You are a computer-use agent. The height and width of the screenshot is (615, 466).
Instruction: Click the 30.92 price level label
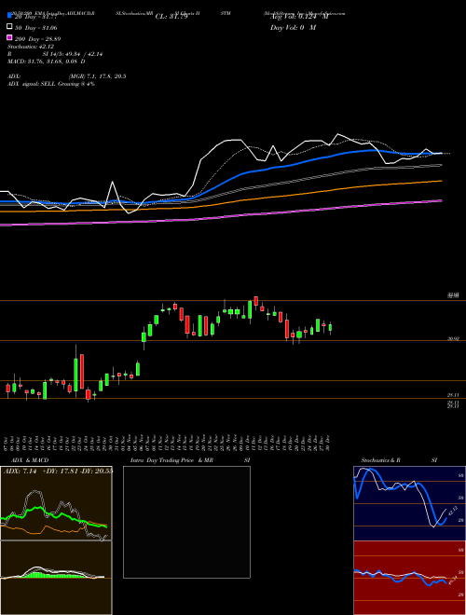click(x=453, y=338)
